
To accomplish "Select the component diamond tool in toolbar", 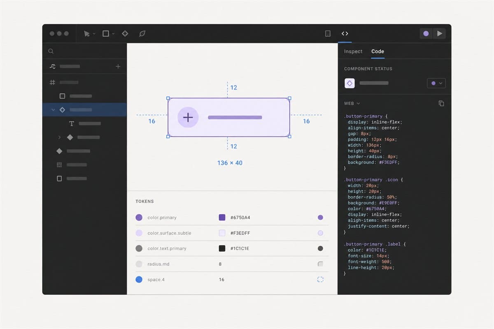I will [125, 34].
